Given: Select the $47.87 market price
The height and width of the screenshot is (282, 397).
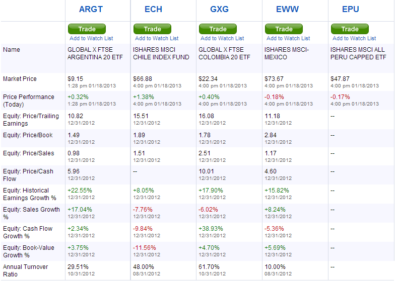Looking at the screenshot, I should [x=340, y=79].
